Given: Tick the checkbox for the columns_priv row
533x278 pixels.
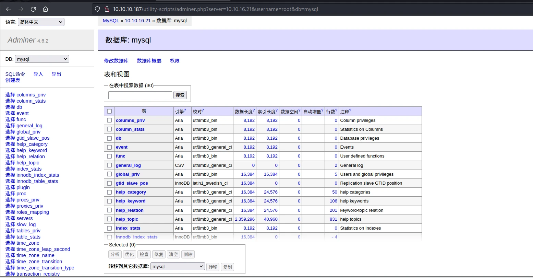Looking at the screenshot, I should [109, 120].
